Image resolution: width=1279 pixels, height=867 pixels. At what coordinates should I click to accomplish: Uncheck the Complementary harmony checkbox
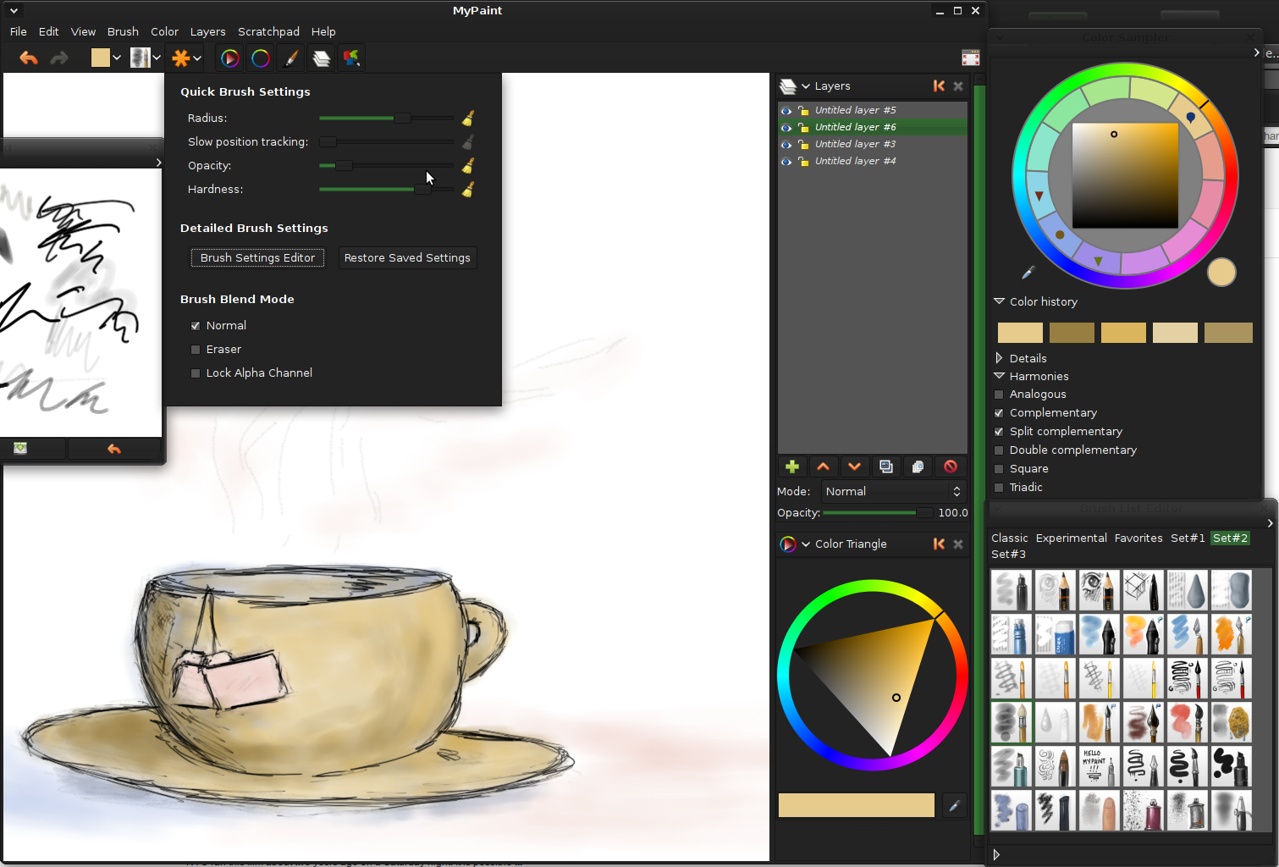point(999,413)
